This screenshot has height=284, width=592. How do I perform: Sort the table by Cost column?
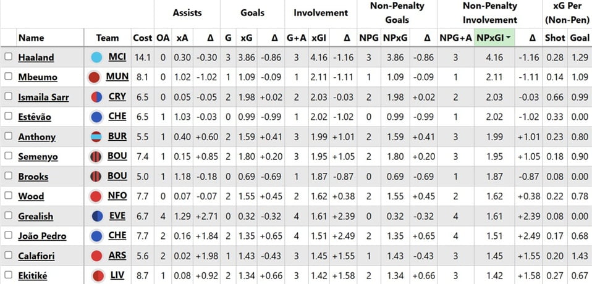(142, 38)
